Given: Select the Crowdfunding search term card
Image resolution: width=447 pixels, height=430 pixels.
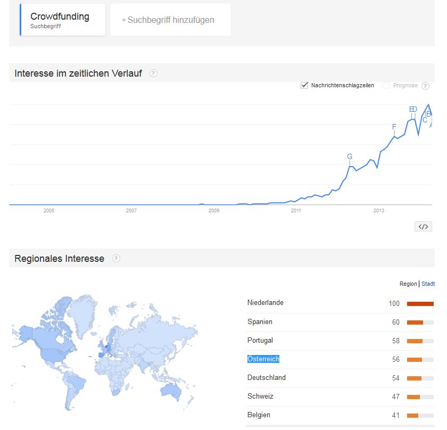Looking at the screenshot, I should point(63,20).
